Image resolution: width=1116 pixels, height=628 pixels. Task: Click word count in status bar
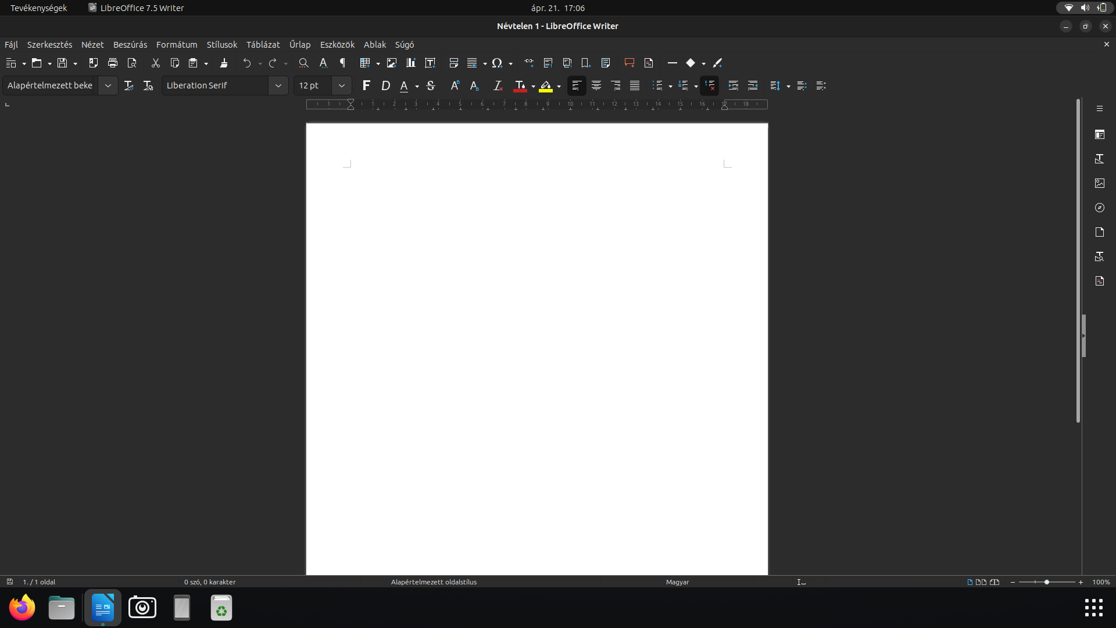pyautogui.click(x=210, y=582)
